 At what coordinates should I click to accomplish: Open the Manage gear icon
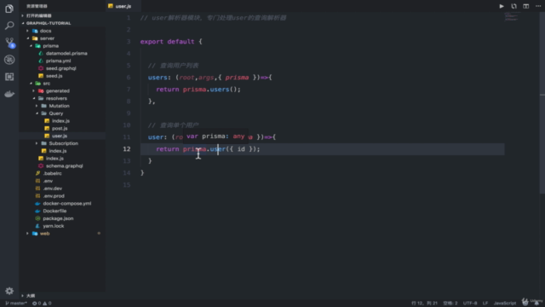point(9,291)
